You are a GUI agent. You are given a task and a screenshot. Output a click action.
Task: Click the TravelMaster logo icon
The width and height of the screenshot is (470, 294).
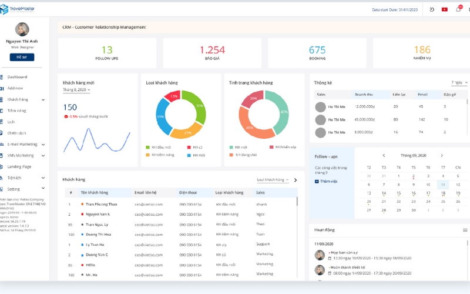[x=5, y=9]
